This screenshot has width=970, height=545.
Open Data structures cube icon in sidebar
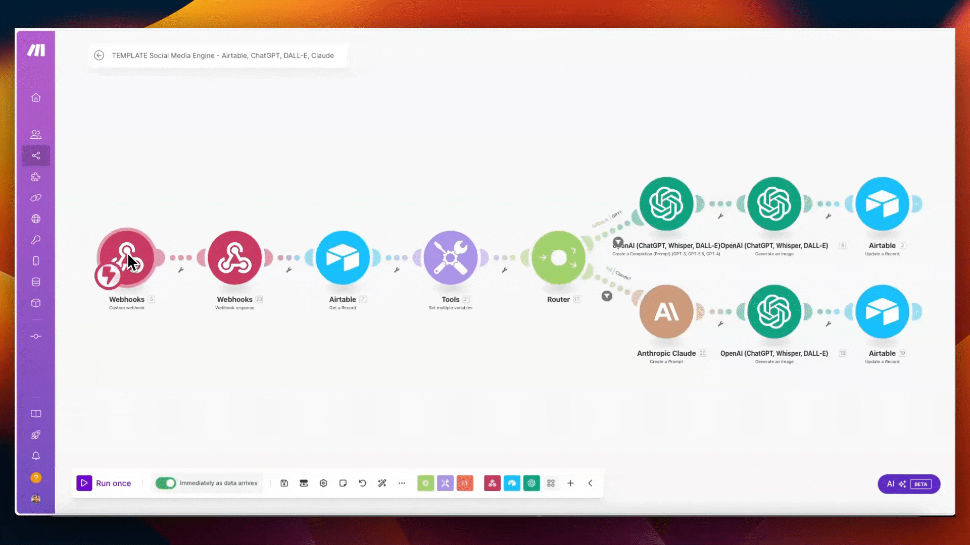[x=36, y=303]
